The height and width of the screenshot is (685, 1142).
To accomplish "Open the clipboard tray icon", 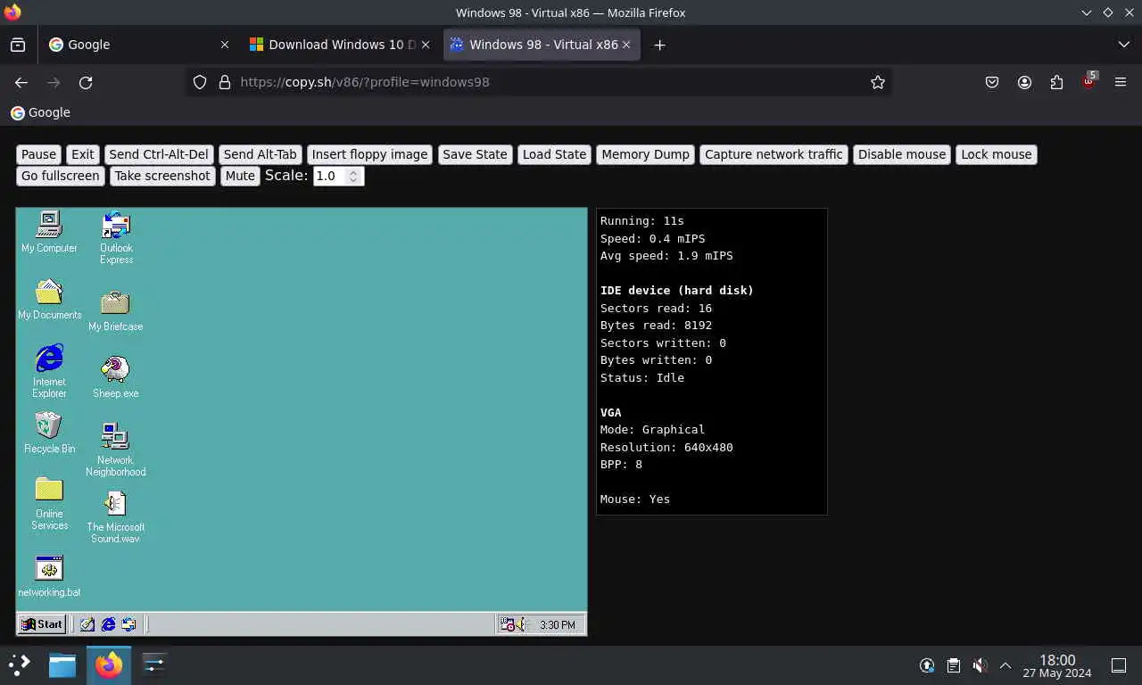I will click(x=954, y=665).
